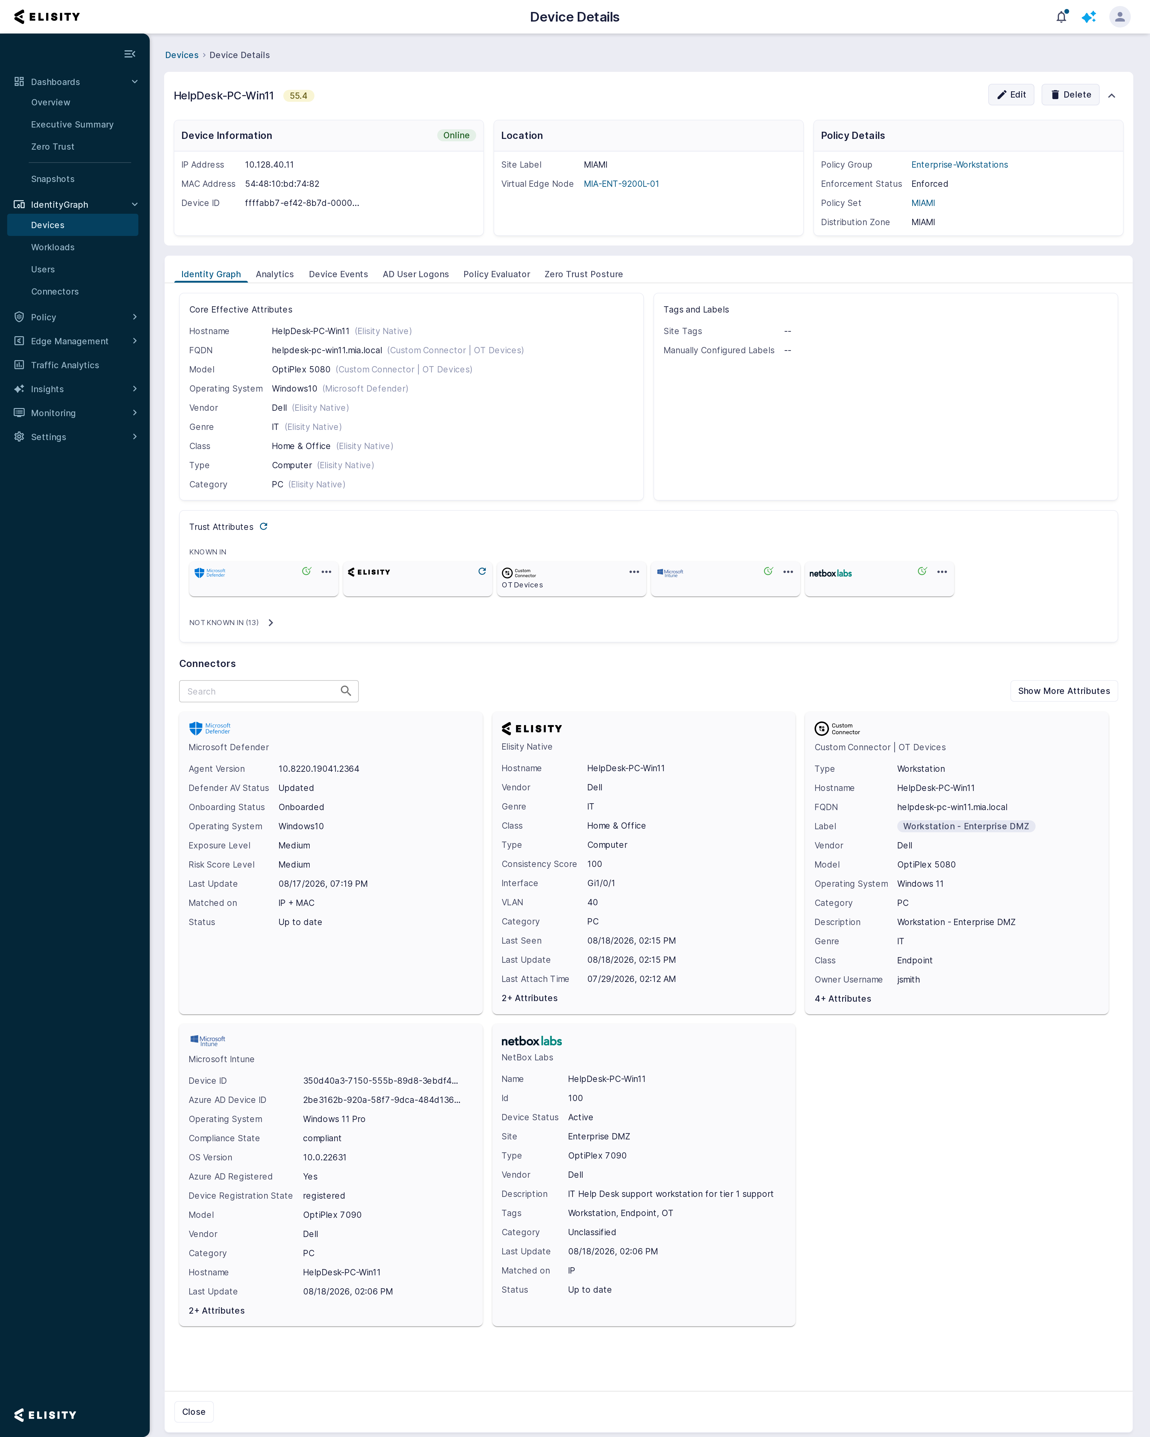Open Users in sidebar
This screenshot has width=1150, height=1437.
(x=73, y=269)
